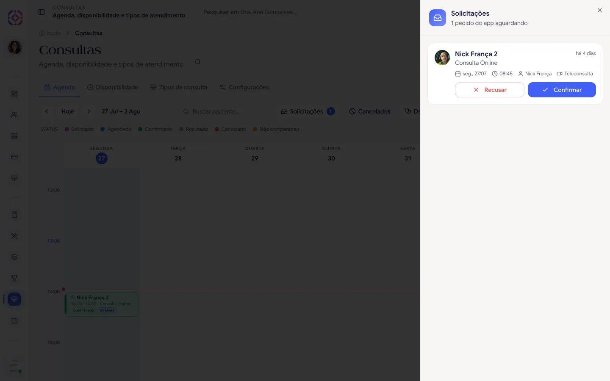
Task: Click the seg., 27/07 date on the request
Action: point(471,74)
